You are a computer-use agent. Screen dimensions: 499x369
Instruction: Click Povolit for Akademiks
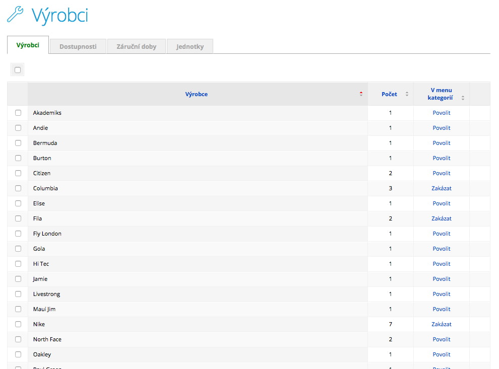point(442,113)
